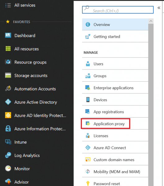This screenshot has height=186, width=164.
Task: Open All services
Action: (x=25, y=5)
